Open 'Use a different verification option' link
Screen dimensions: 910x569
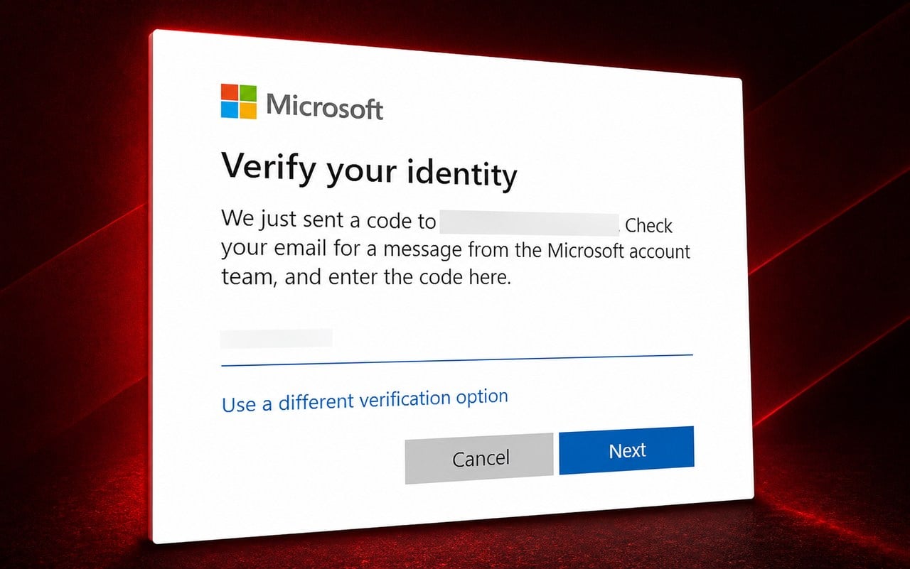(365, 401)
